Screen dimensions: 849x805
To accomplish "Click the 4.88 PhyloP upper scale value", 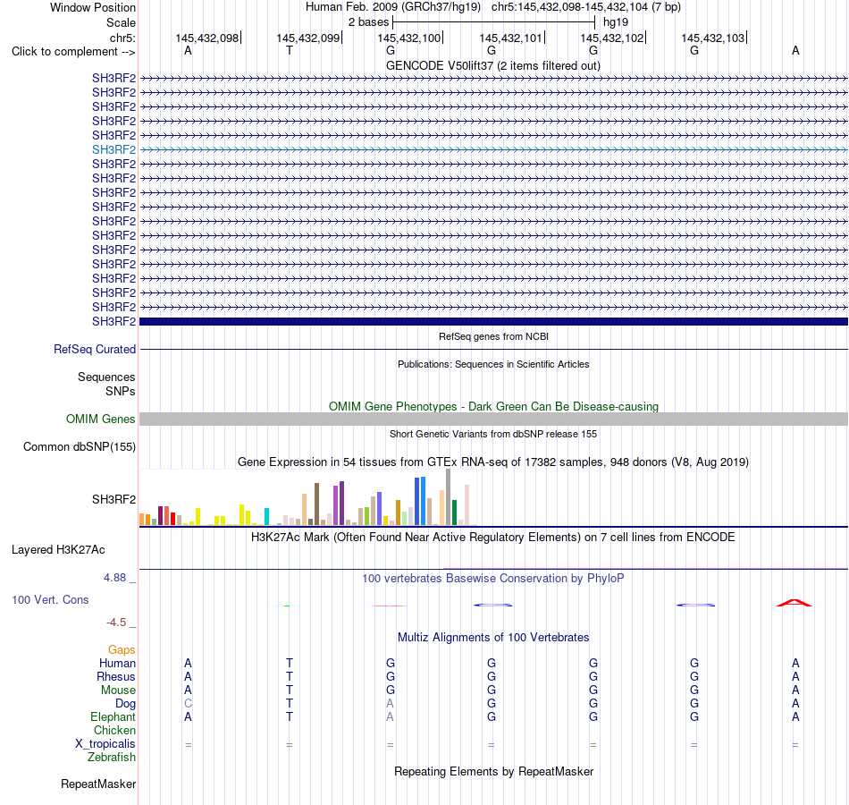I will coord(114,578).
